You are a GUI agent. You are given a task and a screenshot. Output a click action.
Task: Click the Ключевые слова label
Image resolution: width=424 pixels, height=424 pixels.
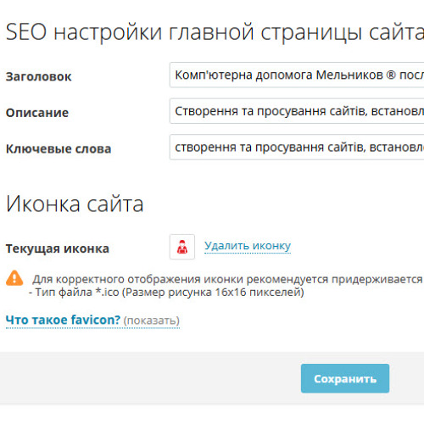coord(59,149)
